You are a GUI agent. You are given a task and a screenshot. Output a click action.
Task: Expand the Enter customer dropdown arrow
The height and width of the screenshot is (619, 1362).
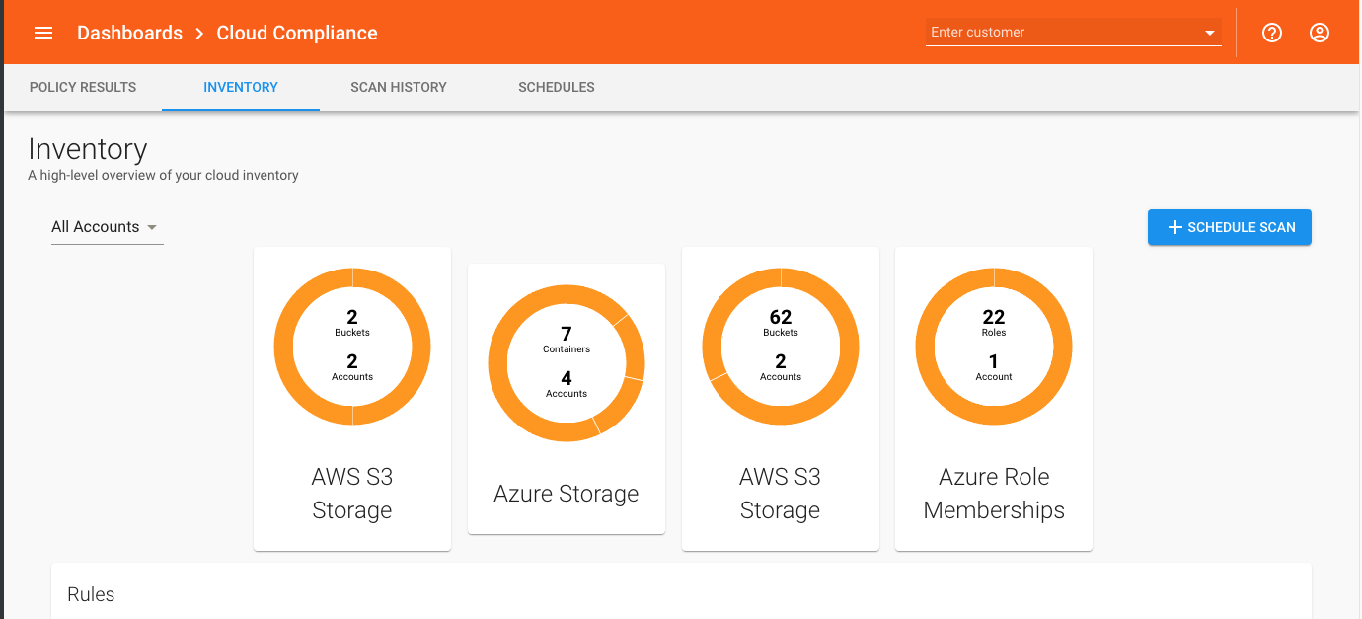tap(1210, 33)
